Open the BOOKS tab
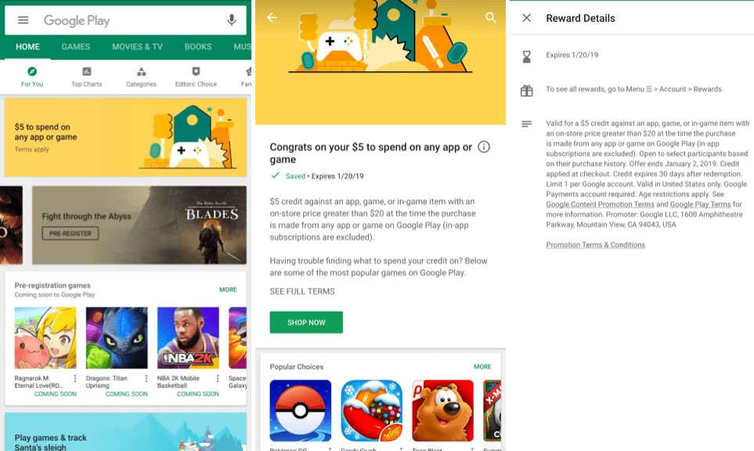Image resolution: width=754 pixels, height=451 pixels. click(198, 47)
